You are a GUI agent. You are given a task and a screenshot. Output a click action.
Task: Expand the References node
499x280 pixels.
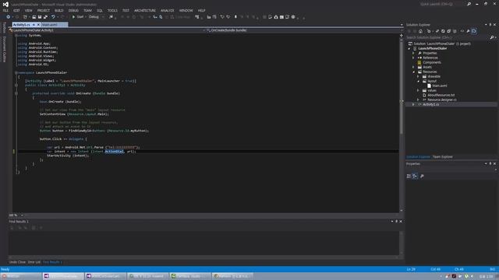[414, 58]
